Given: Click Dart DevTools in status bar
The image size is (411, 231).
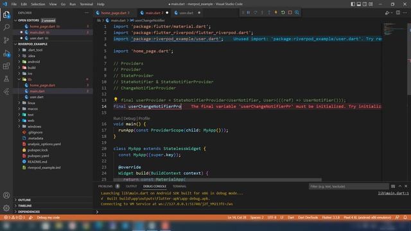Looking at the screenshot, I should pos(308,218).
